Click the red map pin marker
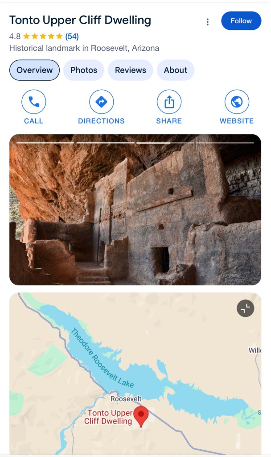The height and width of the screenshot is (457, 271). [141, 417]
